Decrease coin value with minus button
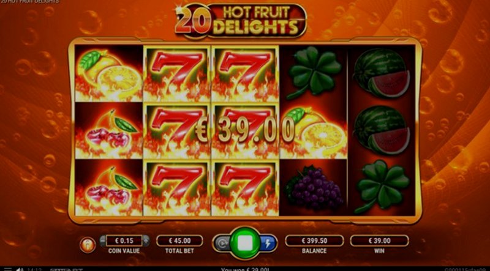Screen dimensions: 490x271 pos(102,240)
